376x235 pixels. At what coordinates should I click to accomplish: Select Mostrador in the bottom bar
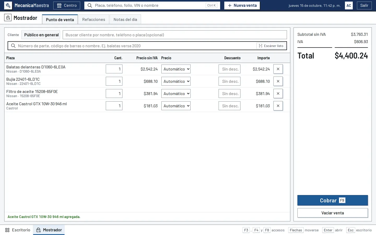(x=49, y=230)
